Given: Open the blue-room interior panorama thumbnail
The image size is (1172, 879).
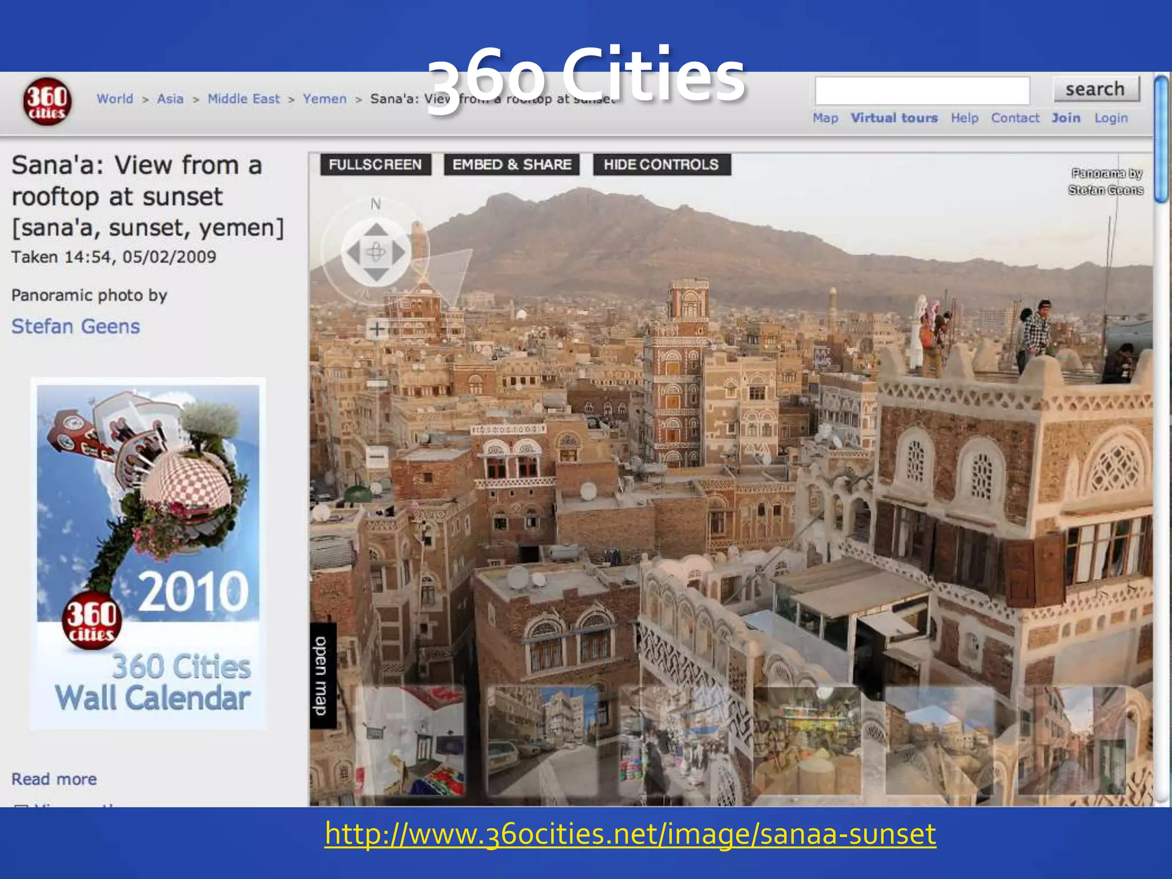Looking at the screenshot, I should [x=411, y=741].
